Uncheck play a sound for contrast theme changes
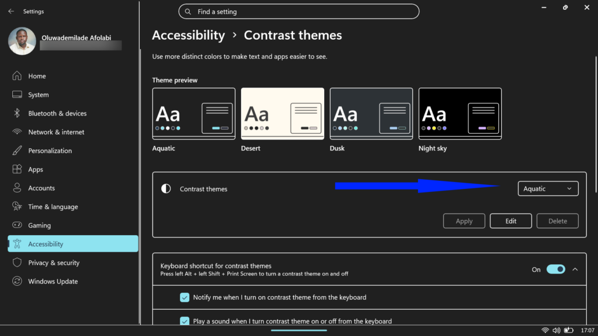 coord(185,321)
